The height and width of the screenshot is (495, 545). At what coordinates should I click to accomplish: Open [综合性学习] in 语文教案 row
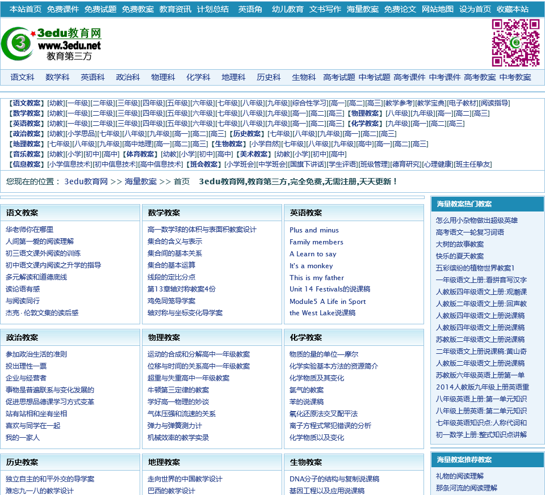click(309, 103)
